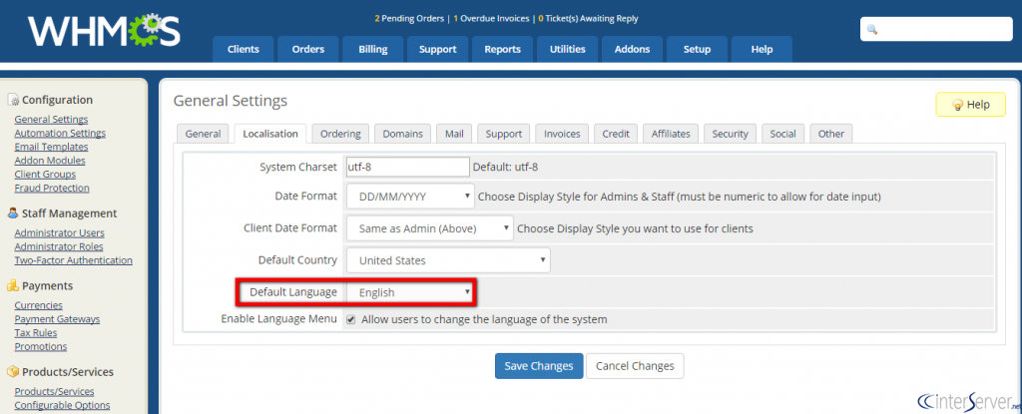This screenshot has height=414, width=1022.
Task: Toggle Enable Language Menu checkbox
Action: [x=350, y=319]
